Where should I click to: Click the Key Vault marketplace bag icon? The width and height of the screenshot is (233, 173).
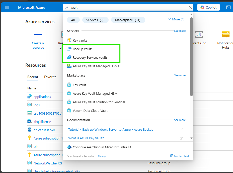pos(69,85)
